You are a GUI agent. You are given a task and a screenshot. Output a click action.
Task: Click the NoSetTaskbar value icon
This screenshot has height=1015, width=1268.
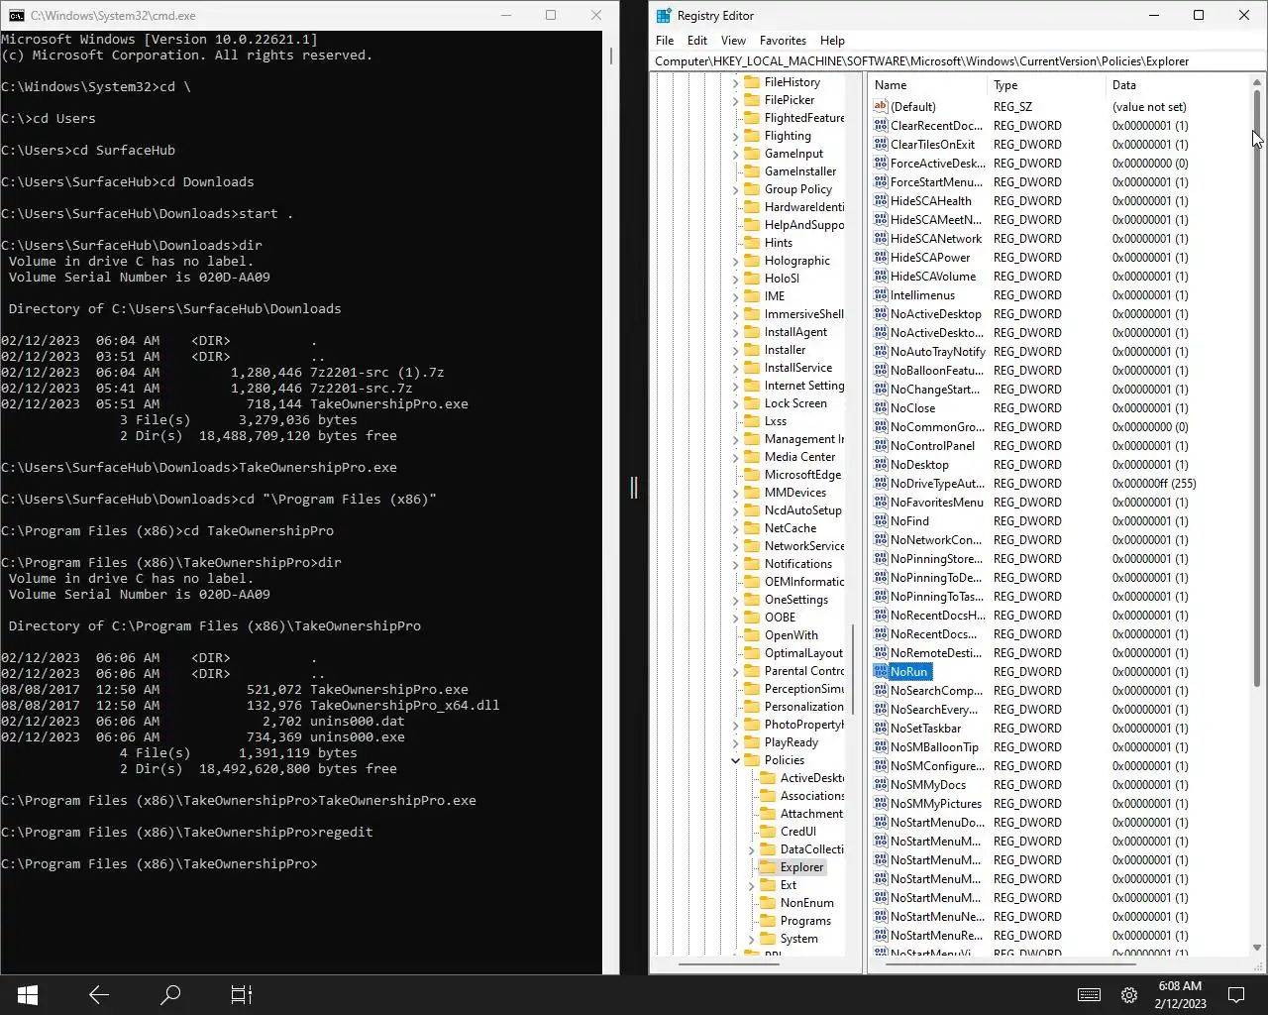pyautogui.click(x=881, y=728)
